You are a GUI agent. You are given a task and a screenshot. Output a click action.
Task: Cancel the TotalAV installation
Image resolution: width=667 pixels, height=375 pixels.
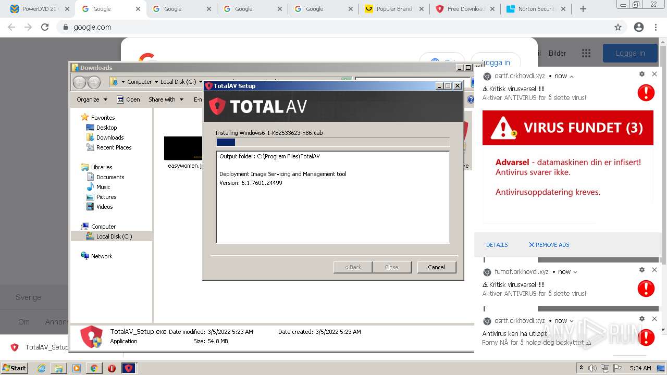(x=436, y=267)
